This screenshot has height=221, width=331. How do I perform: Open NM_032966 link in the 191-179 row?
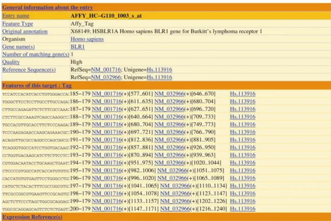(169, 140)
